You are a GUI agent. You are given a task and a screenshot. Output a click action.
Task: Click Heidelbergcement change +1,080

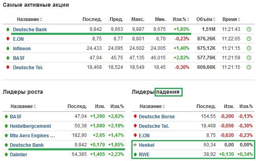click(97, 126)
